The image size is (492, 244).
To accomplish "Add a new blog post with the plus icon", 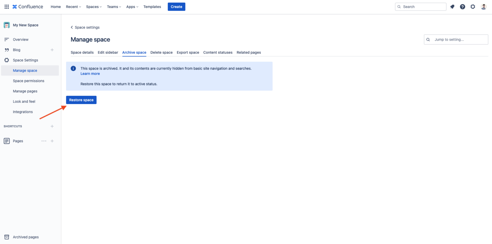I will coord(52,50).
